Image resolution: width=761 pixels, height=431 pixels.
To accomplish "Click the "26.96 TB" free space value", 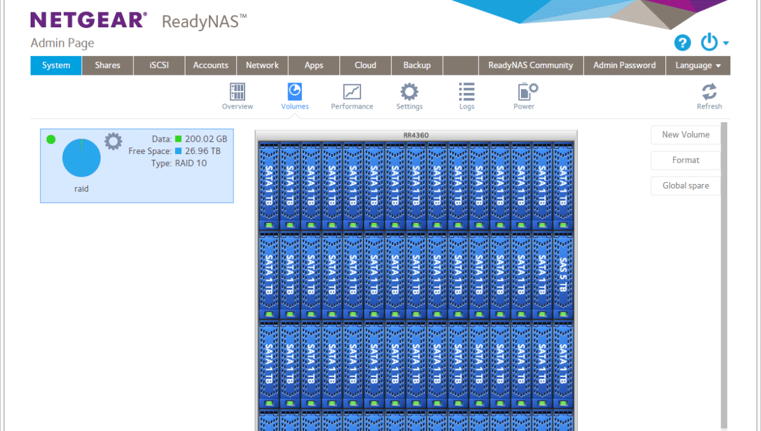I will [x=202, y=151].
